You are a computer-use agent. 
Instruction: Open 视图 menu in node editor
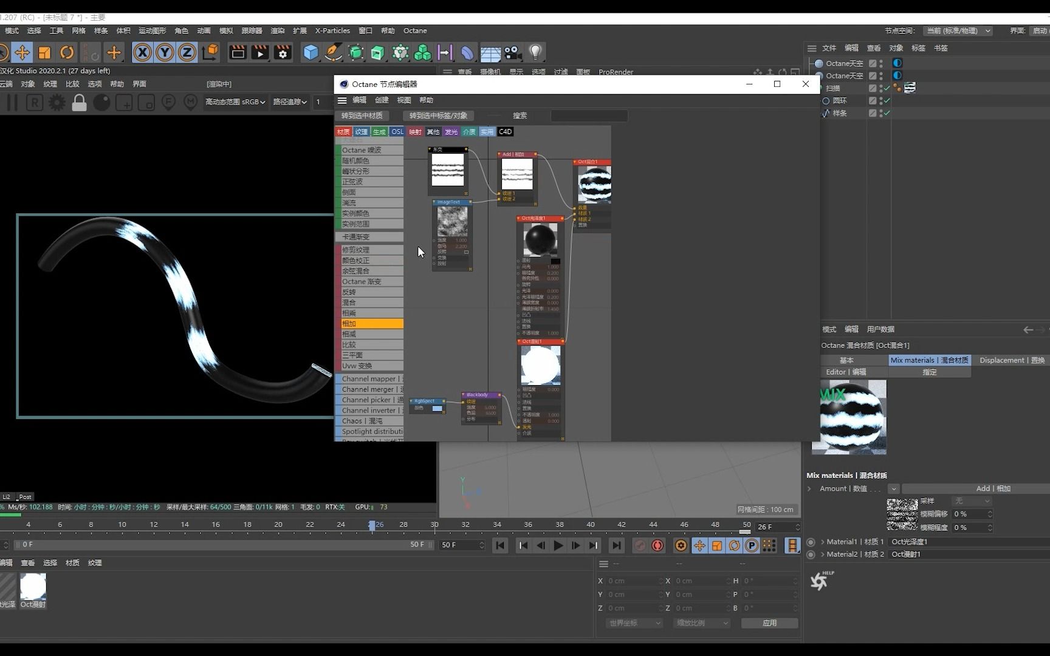[x=404, y=100]
